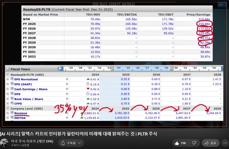Click the chart icon beside Revenue
Viewport: 229px width, 149px height.
click(12, 113)
